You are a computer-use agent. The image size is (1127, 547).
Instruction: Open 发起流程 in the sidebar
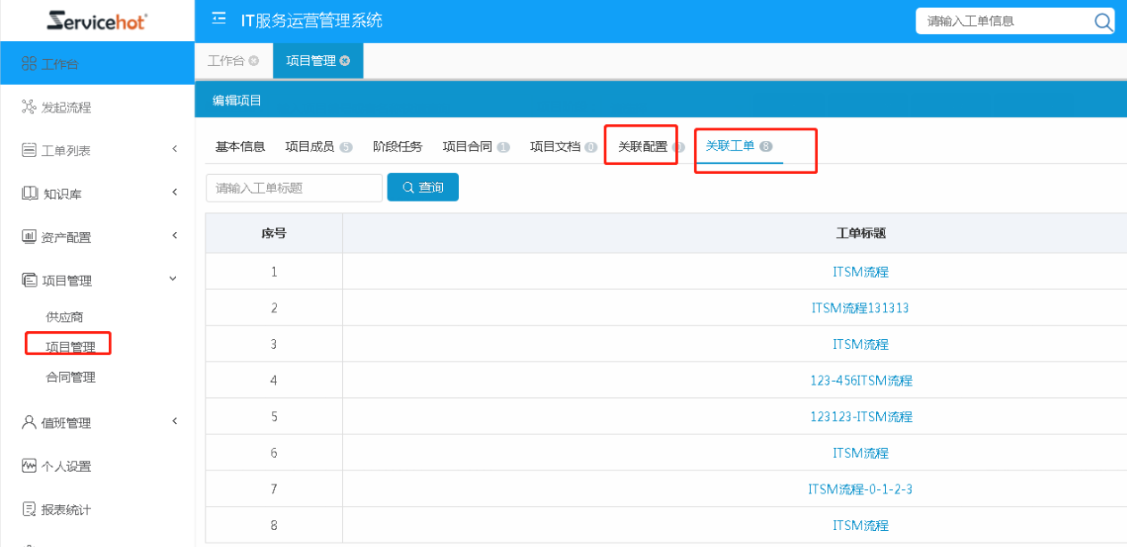pos(66,107)
